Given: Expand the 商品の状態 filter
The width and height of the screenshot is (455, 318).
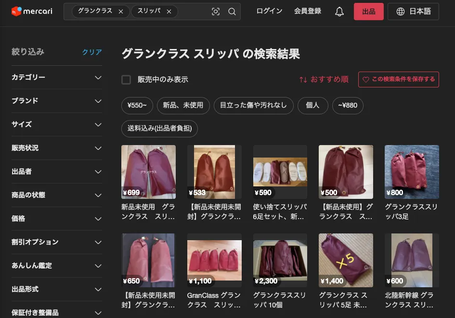Looking at the screenshot, I should click(57, 195).
